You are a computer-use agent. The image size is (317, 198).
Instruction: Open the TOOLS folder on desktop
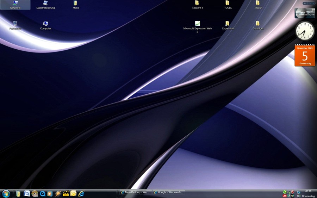tap(228, 5)
